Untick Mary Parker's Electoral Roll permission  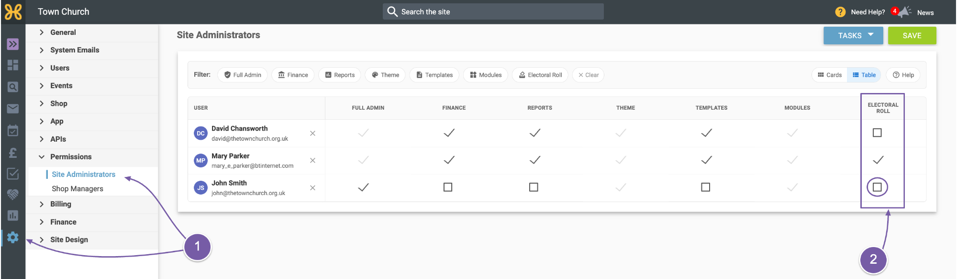[878, 160]
